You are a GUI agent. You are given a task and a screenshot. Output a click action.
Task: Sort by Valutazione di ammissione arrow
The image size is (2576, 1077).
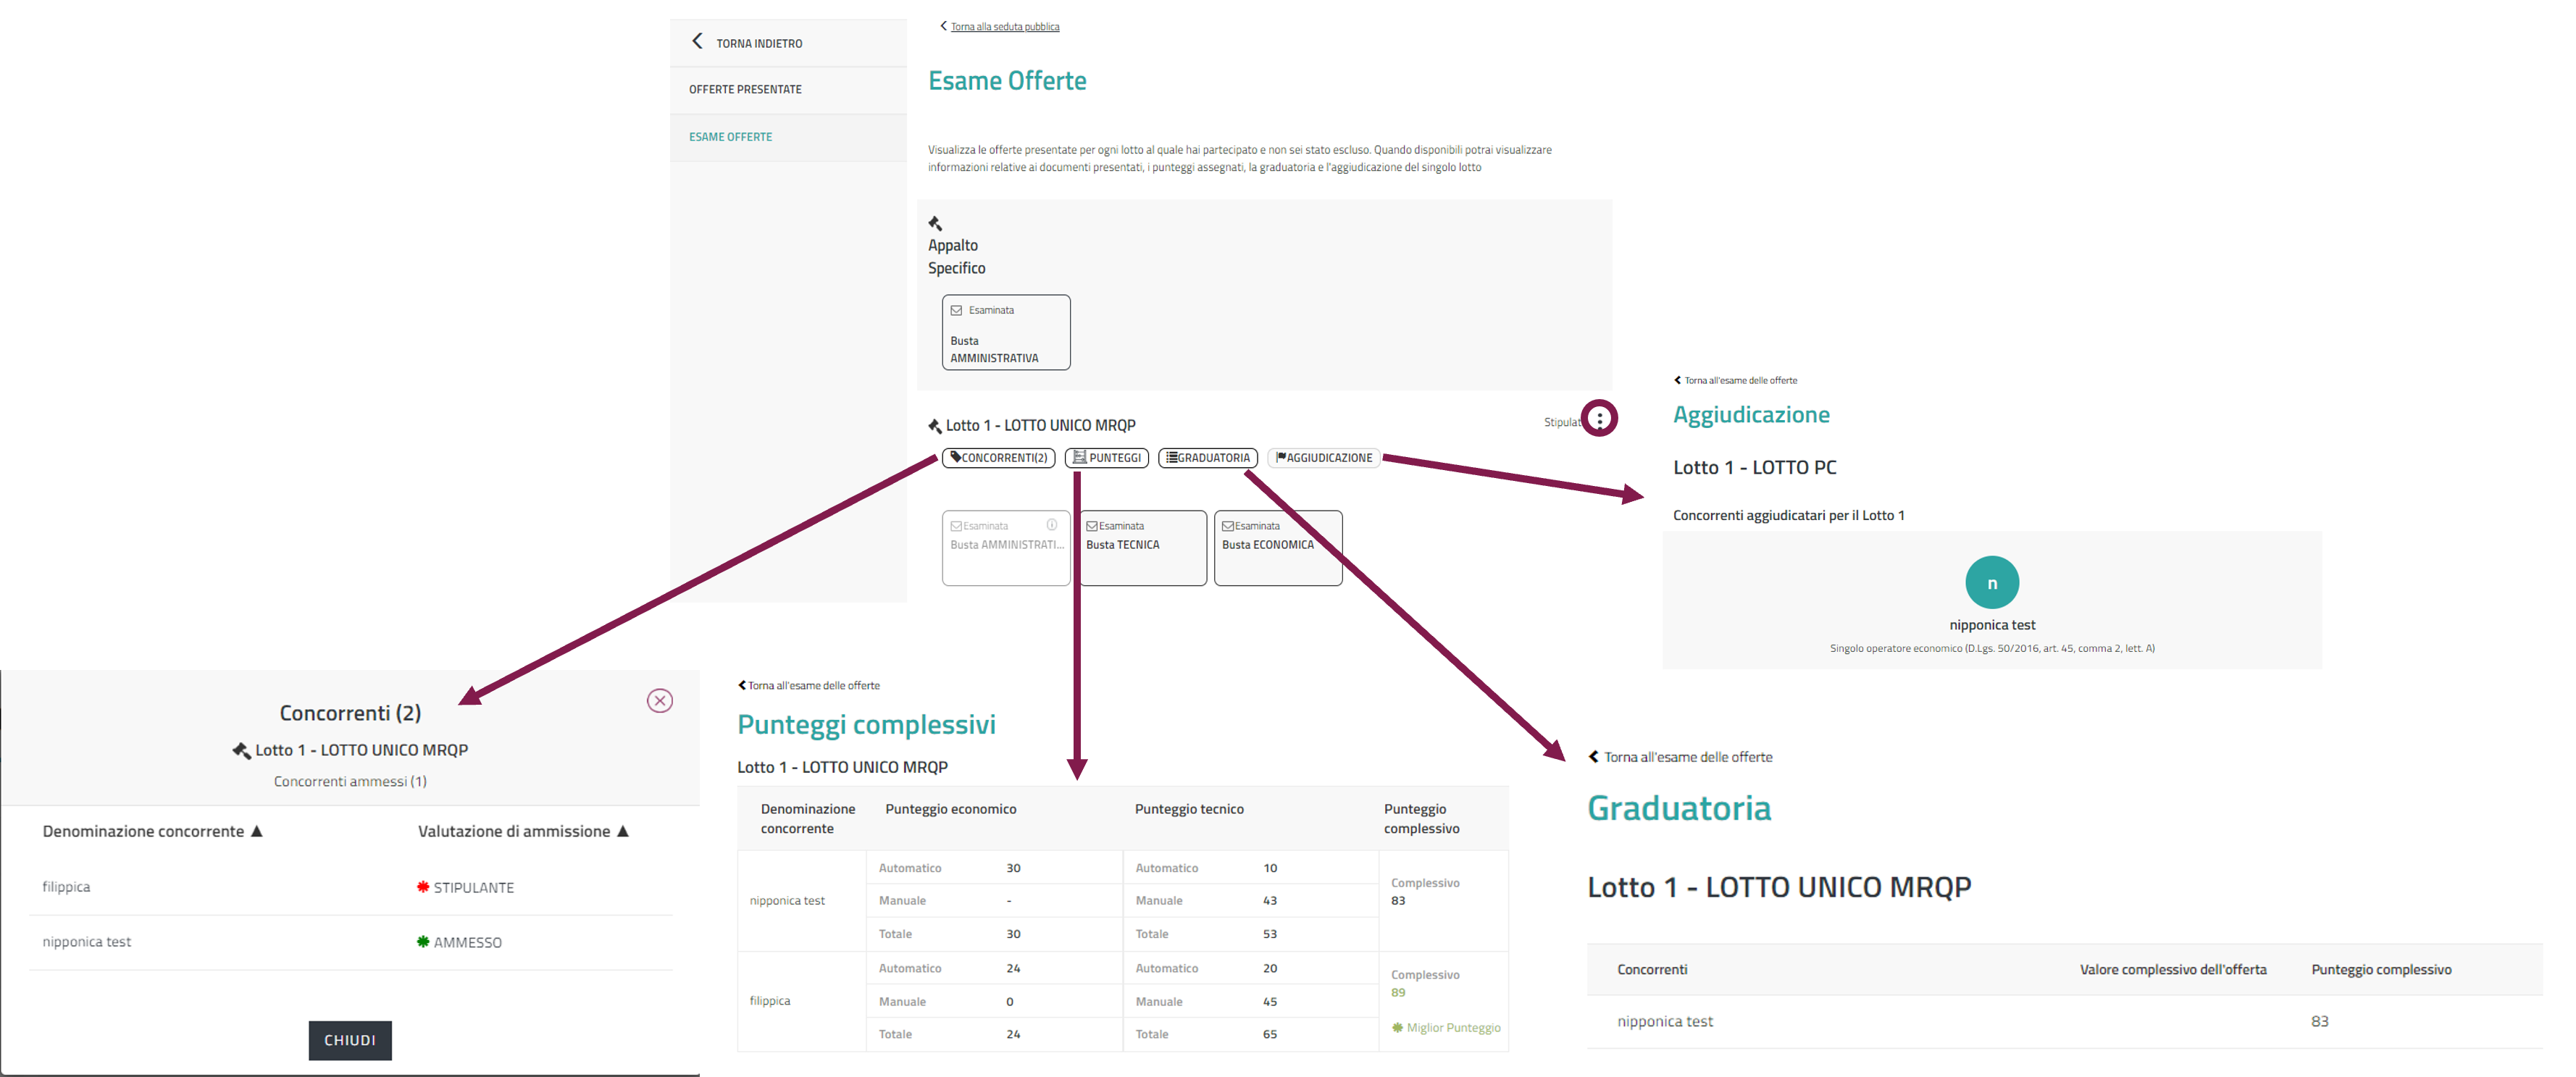623,831
